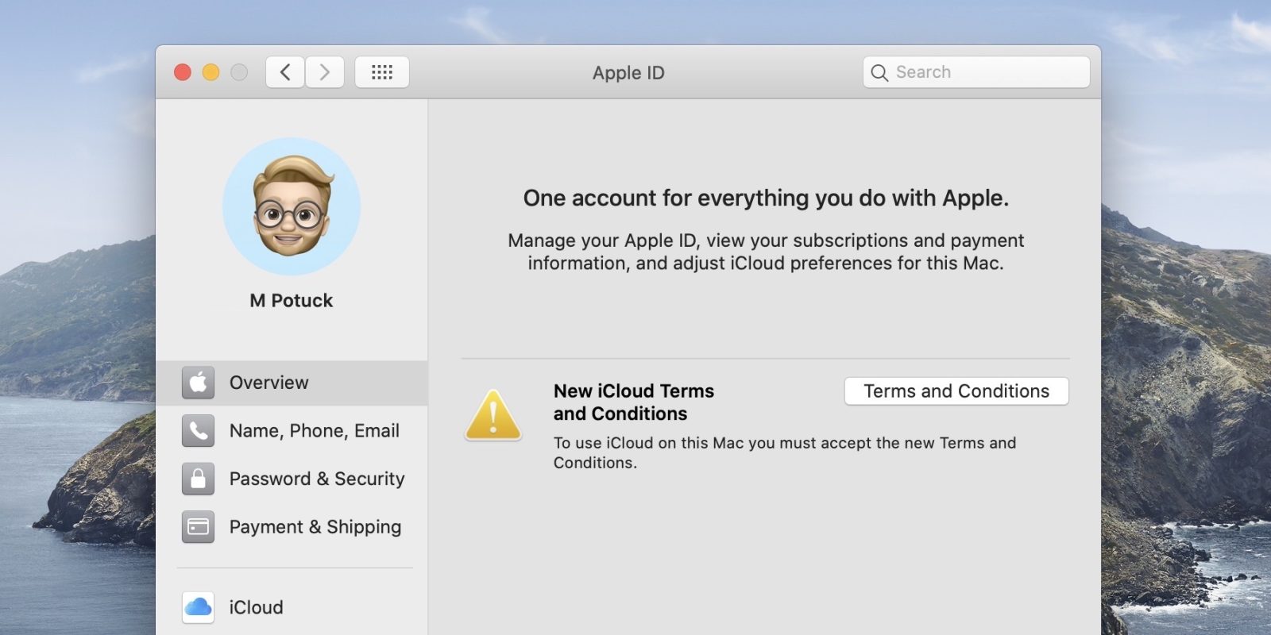Select the Overview label in the sidebar
This screenshot has width=1271, height=635.
[x=268, y=383]
